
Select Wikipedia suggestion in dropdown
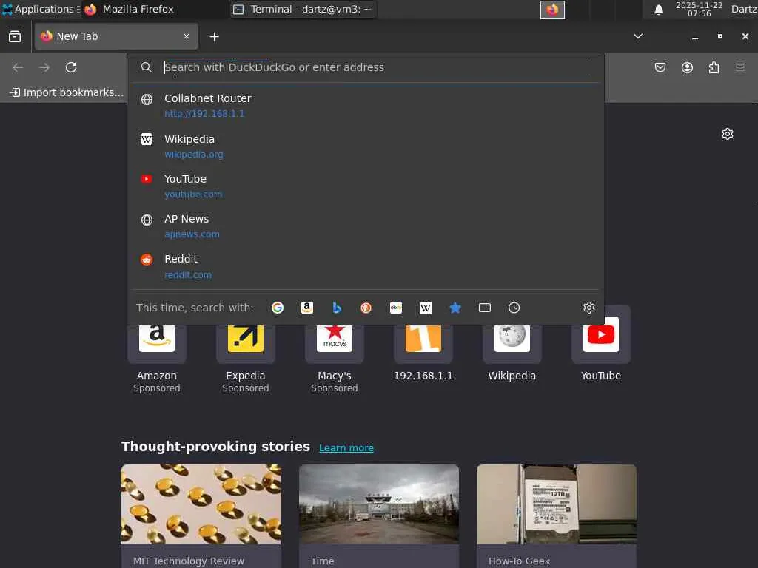(366, 146)
